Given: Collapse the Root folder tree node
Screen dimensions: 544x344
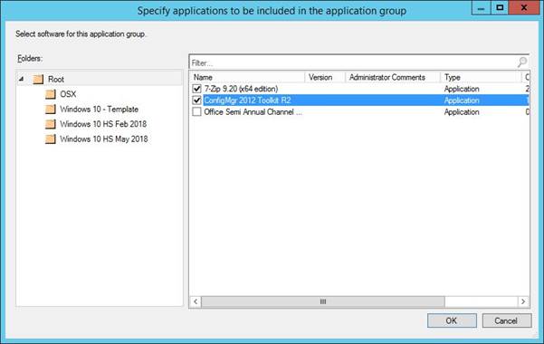Looking at the screenshot, I should click(x=21, y=79).
